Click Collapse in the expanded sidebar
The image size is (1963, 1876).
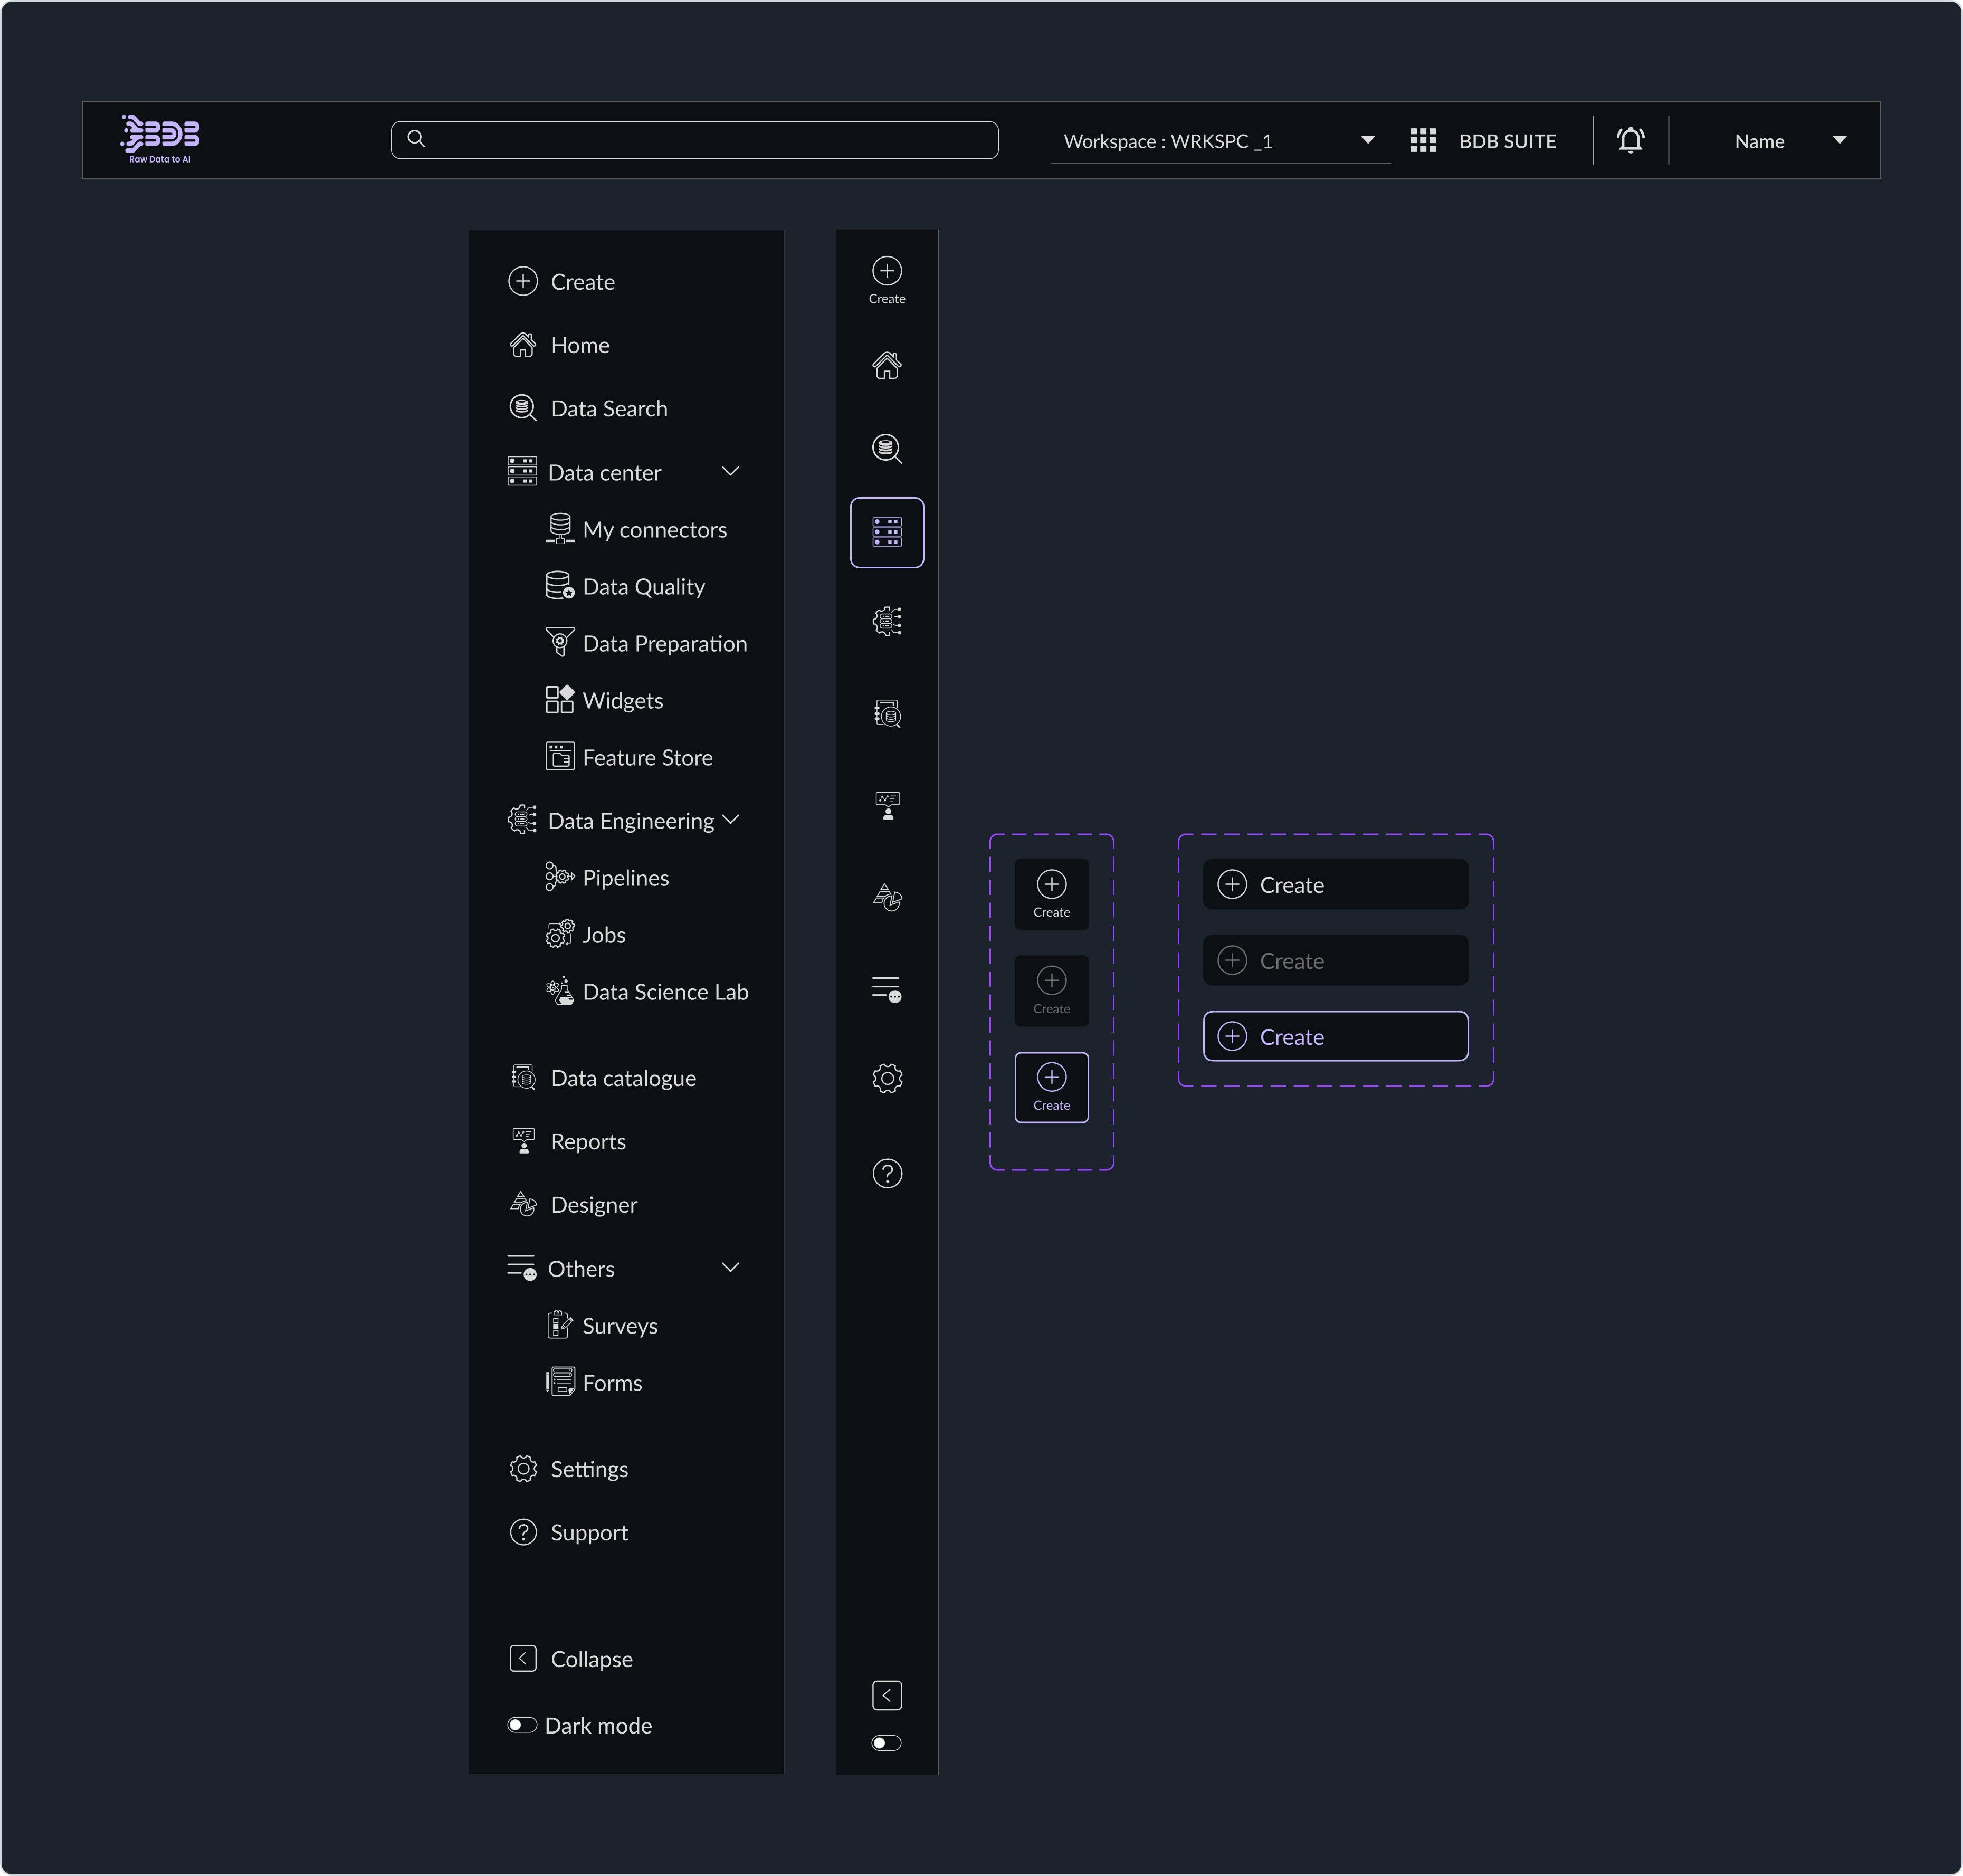pyautogui.click(x=590, y=1659)
